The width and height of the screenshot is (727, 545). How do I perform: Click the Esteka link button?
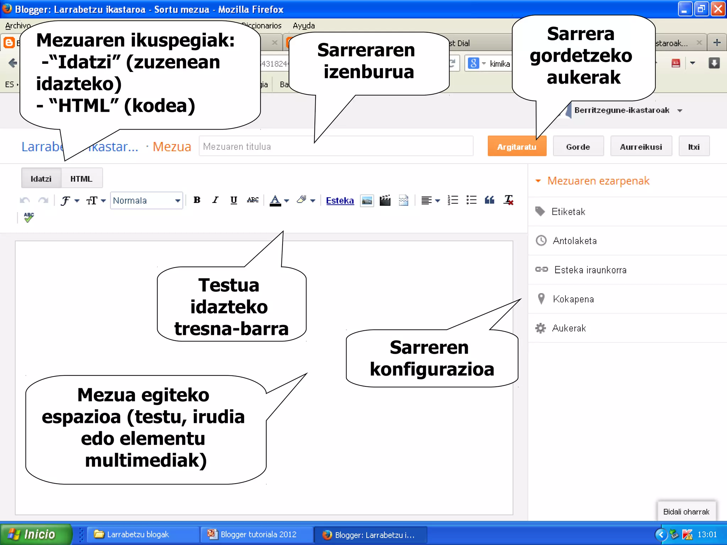tap(340, 200)
